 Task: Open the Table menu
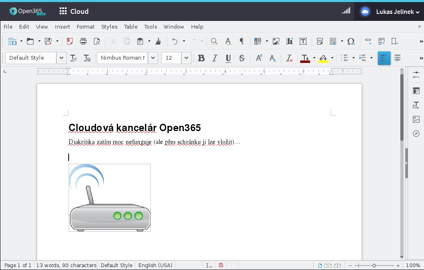131,27
